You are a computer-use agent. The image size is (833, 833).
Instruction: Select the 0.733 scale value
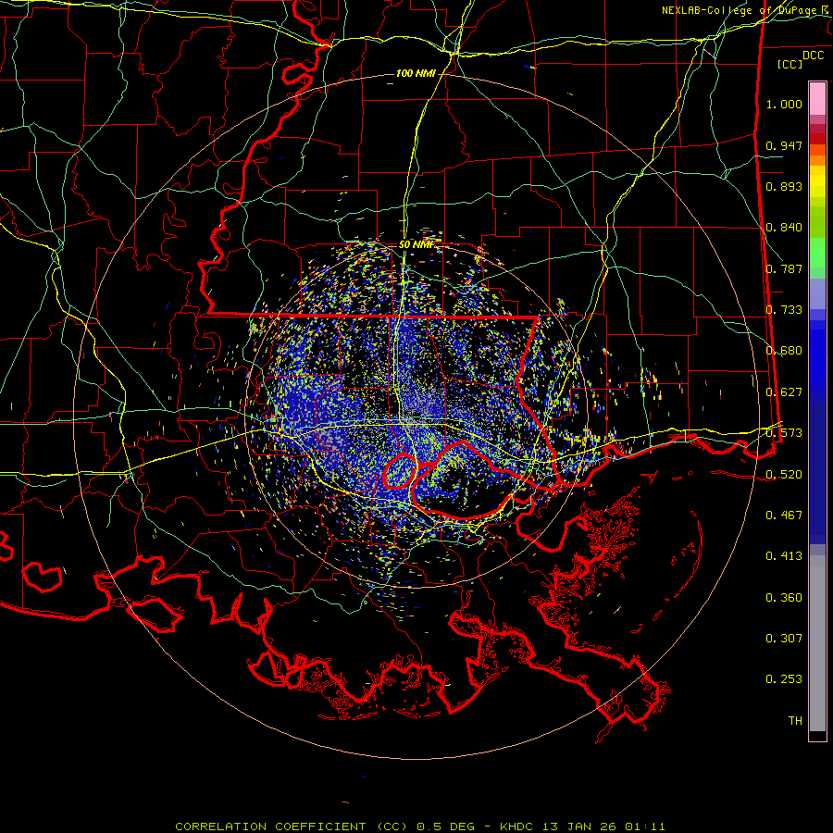point(784,310)
